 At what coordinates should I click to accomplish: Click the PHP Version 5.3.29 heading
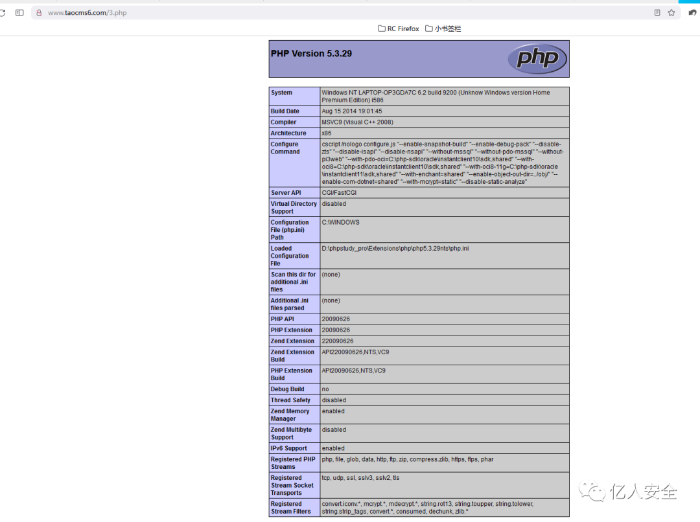tap(311, 54)
